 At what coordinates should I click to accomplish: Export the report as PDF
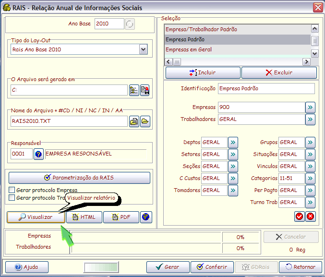coord(121,217)
